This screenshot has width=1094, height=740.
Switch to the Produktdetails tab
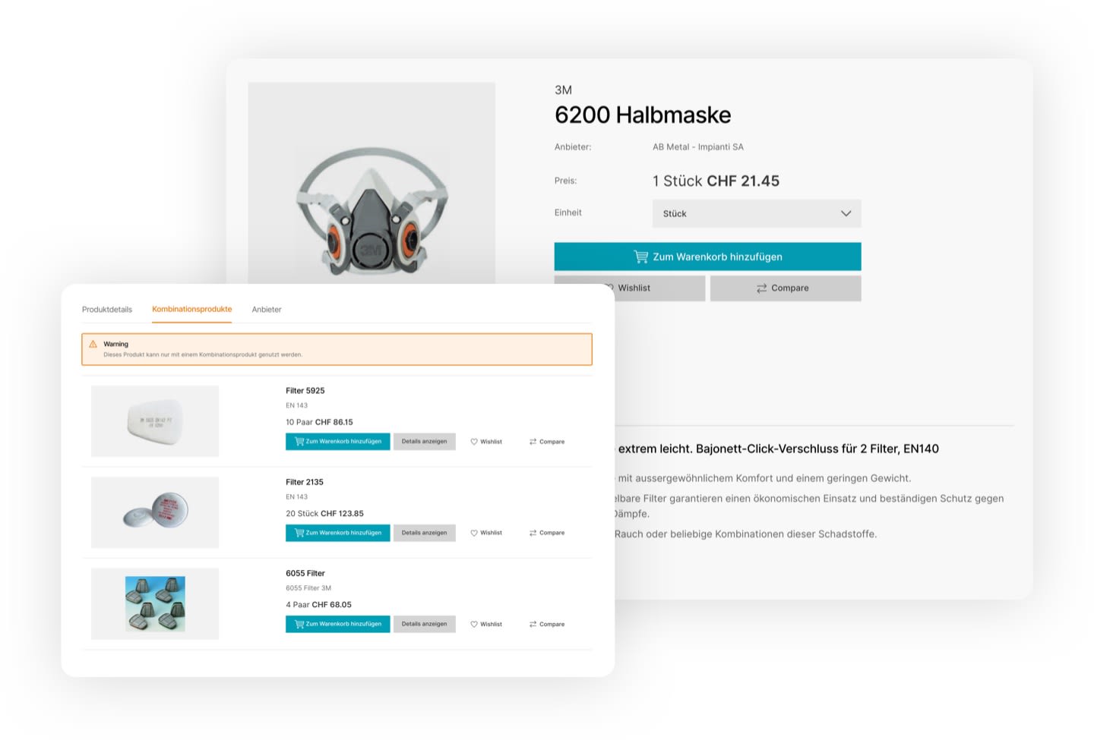107,310
